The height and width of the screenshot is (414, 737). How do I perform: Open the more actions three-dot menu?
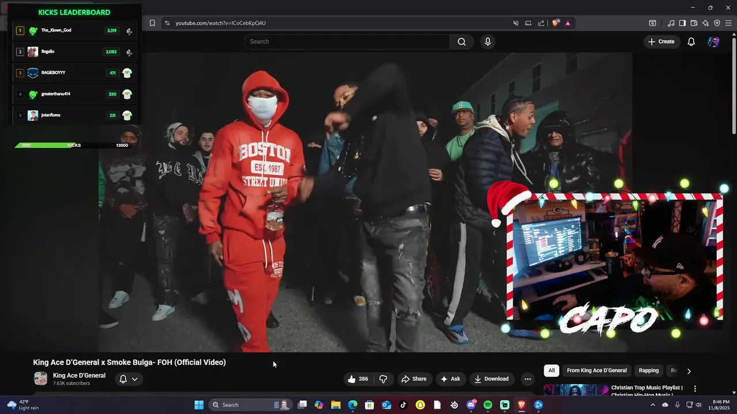click(x=527, y=379)
